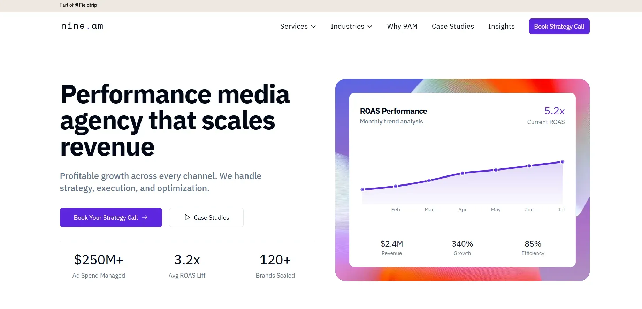Click the play icon beside Case Studies
The height and width of the screenshot is (309, 642).
point(187,217)
